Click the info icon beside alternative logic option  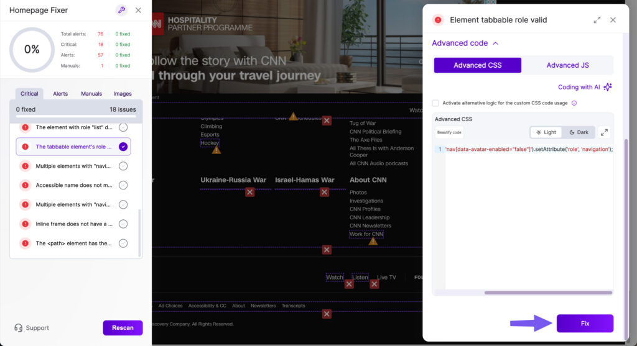[x=574, y=103]
